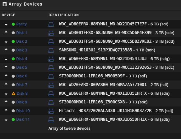The width and height of the screenshot is (181, 139).
Task: Spin up Disk 7 using its up arrow
Action: click(x=6, y=84)
